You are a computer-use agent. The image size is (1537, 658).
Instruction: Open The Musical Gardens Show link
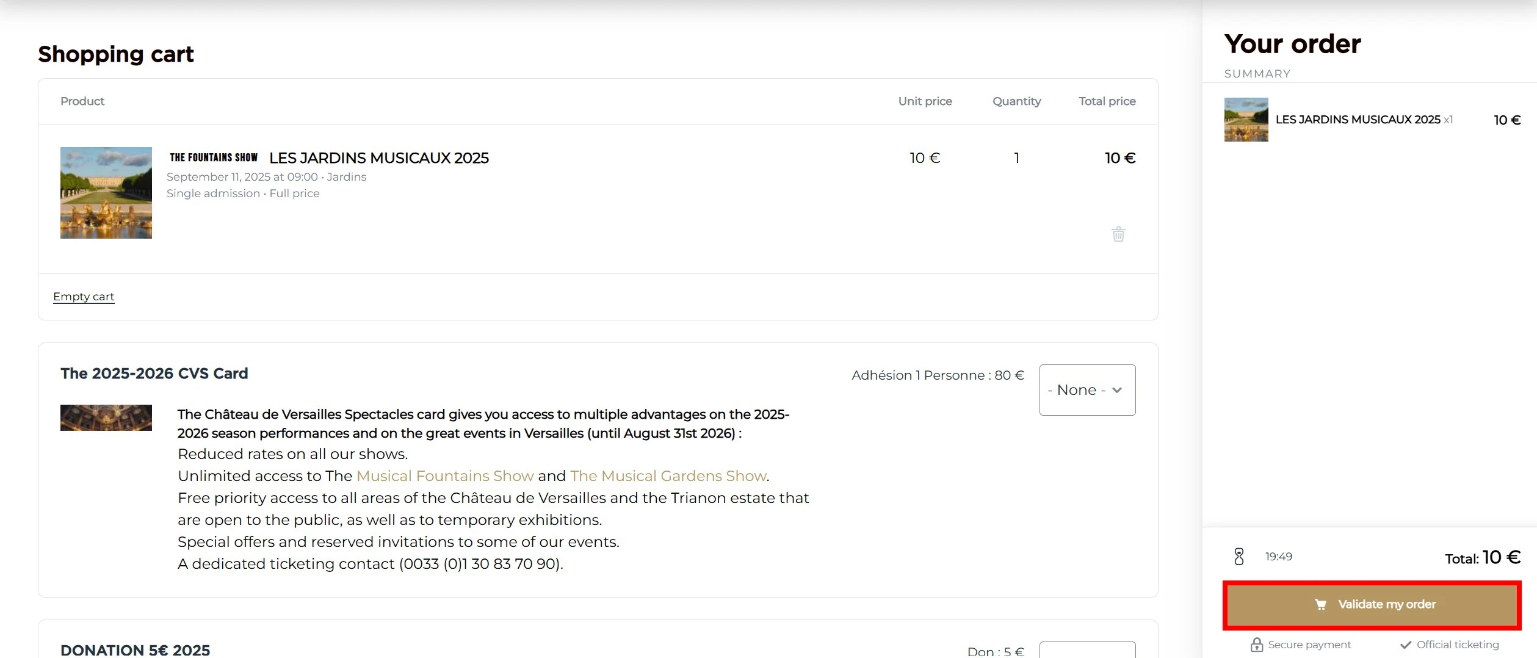(668, 476)
